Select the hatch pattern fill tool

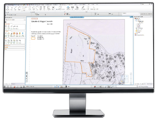pyautogui.click(x=41, y=8)
